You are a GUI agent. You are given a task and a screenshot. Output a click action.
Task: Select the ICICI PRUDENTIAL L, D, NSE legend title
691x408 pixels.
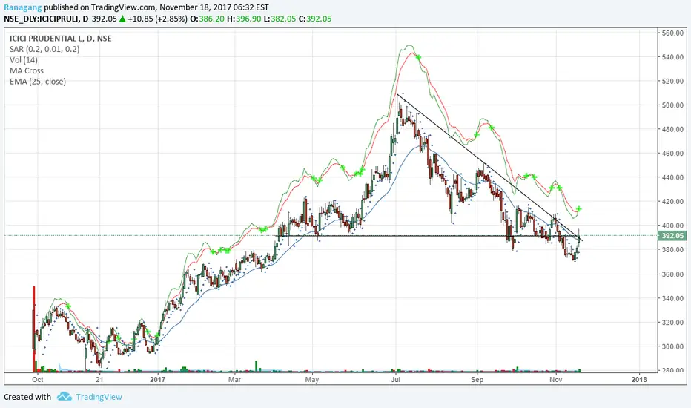[x=60, y=39]
